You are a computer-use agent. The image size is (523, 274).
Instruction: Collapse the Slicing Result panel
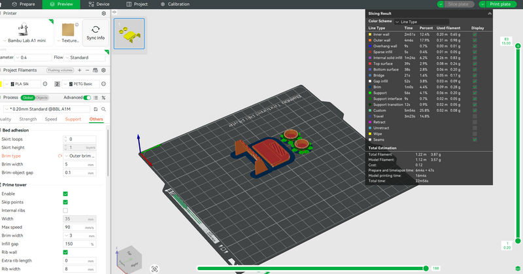(x=489, y=14)
